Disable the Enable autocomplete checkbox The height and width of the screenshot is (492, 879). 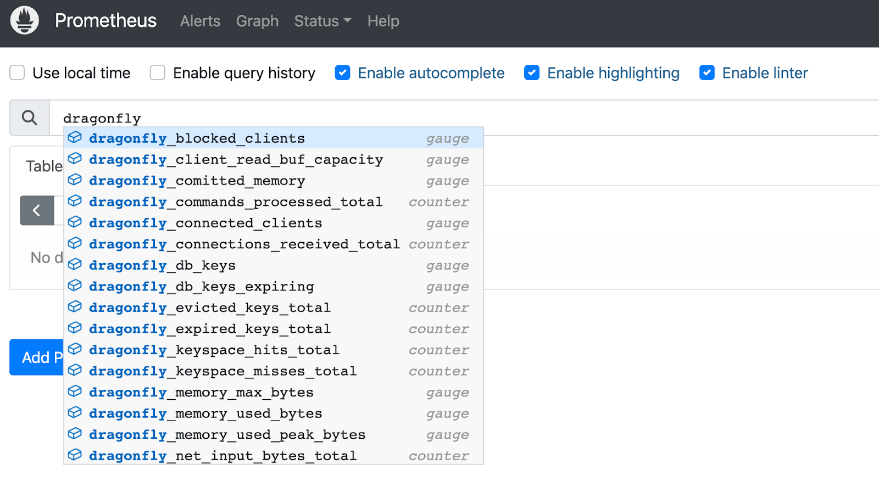[x=343, y=72]
